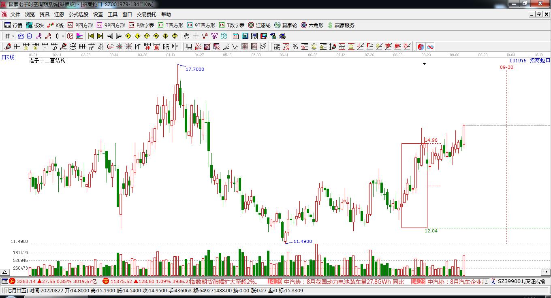Open the 14:29 中汽协 news headline
This screenshot has width=551, height=298.
coord(336,282)
